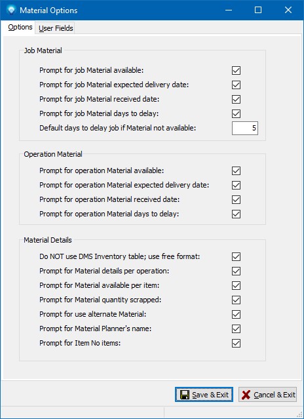
Task: Toggle job Material received date checkbox
Action: click(x=237, y=99)
